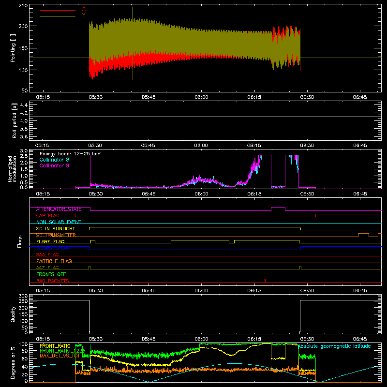Click the 250 tick label on Pointing axis
This screenshot has height=387, width=387.
pyautogui.click(x=23, y=5)
